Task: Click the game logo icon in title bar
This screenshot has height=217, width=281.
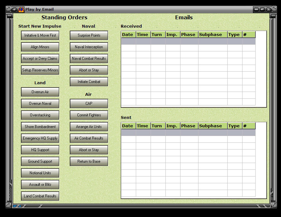Action: coord(21,10)
